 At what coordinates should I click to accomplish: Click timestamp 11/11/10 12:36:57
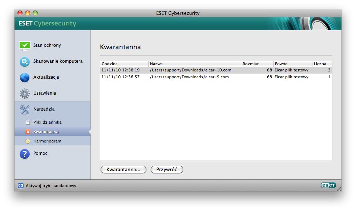[120, 77]
